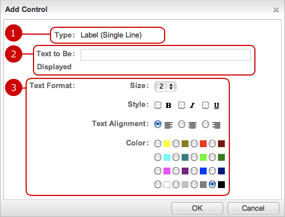Screen dimensions: 285x217
Task: Click the center-align text icon
Action: [x=192, y=125]
